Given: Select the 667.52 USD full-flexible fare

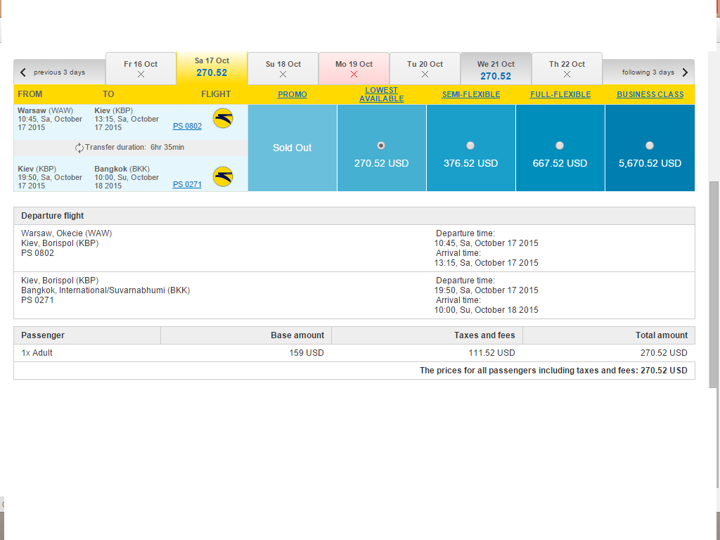Looking at the screenshot, I should click(560, 146).
